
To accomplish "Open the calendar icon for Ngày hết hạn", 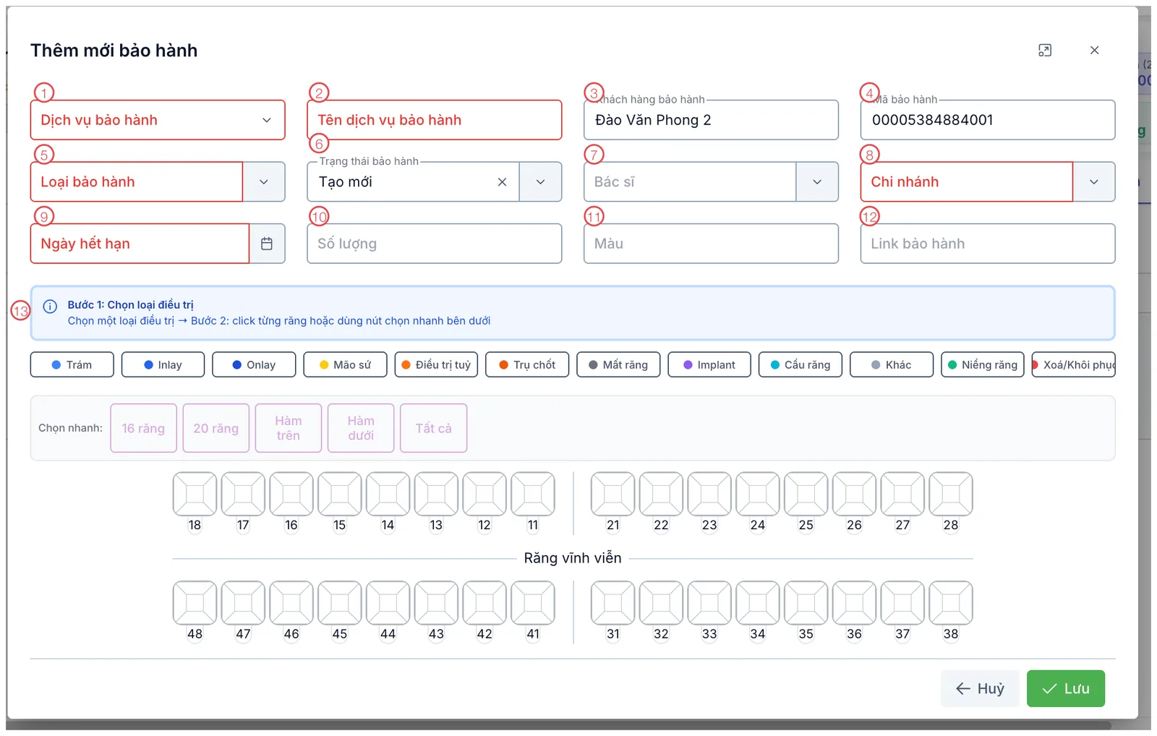I will [x=267, y=244].
